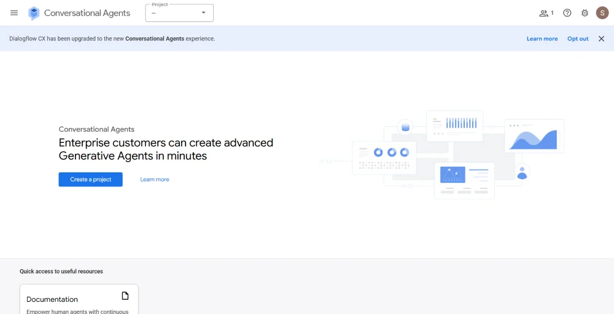
Task: Dismiss the Dialogflow CX upgrade banner
Action: coord(602,39)
